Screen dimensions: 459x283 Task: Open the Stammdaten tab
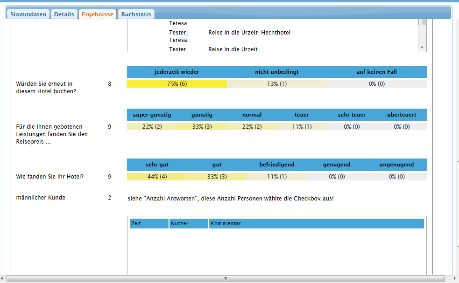(x=28, y=14)
